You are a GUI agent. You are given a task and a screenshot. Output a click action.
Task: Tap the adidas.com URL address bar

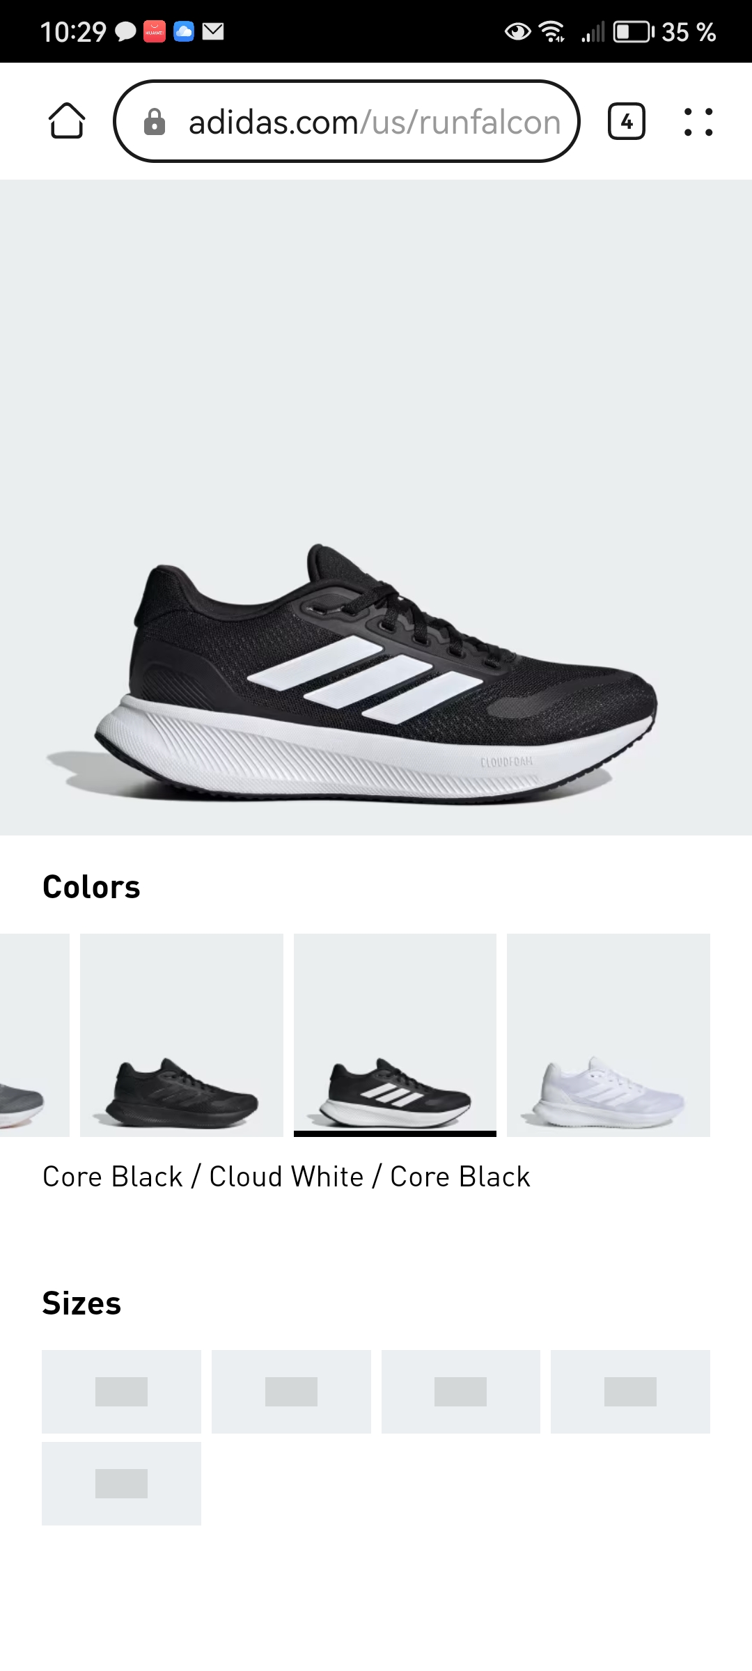[347, 121]
